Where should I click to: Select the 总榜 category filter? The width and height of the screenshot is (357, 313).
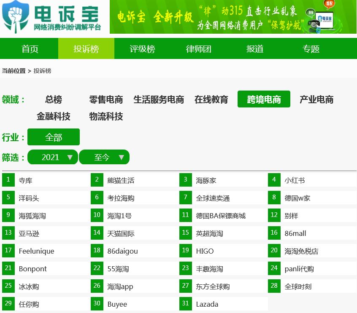[x=53, y=100]
